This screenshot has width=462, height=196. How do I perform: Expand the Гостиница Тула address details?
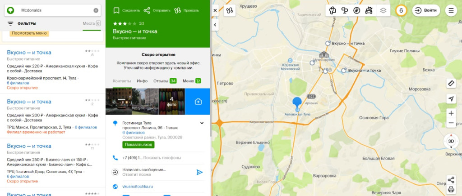pos(202,123)
